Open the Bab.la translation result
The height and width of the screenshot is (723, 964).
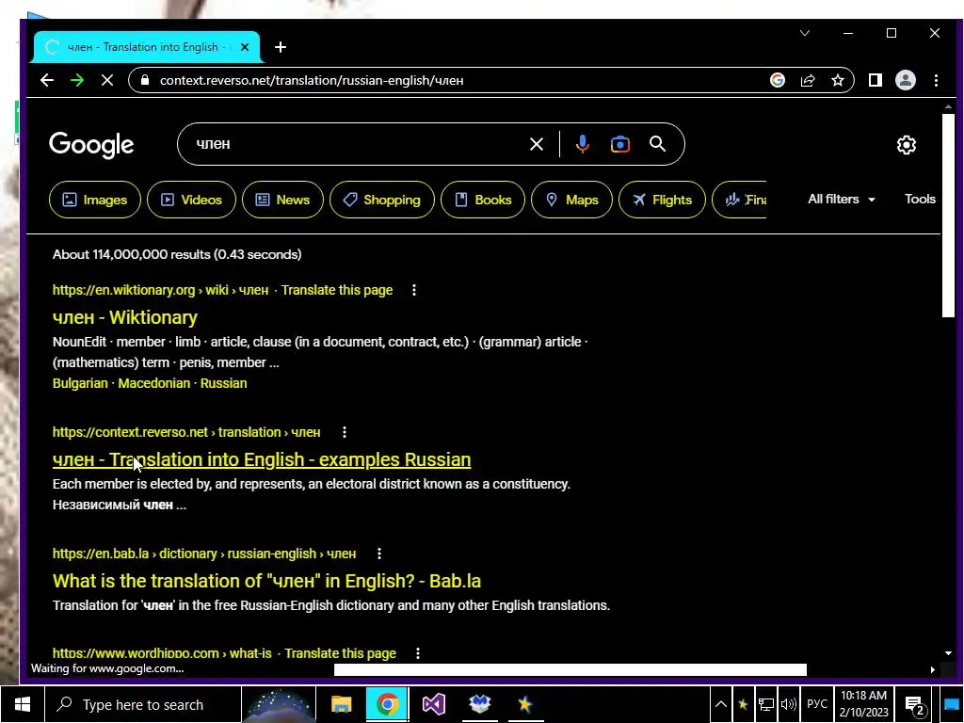266,581
